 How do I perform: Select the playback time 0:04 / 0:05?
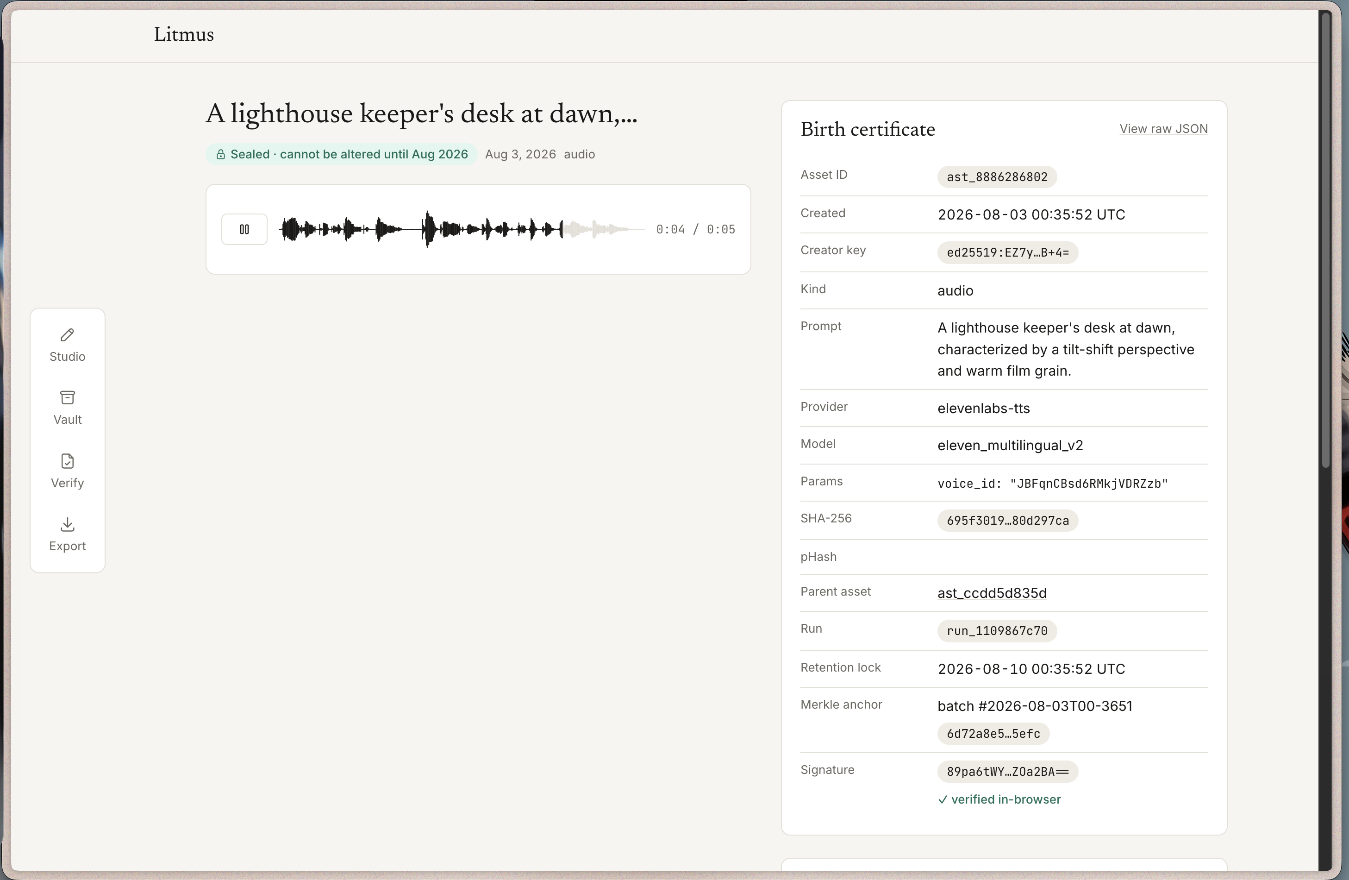695,229
